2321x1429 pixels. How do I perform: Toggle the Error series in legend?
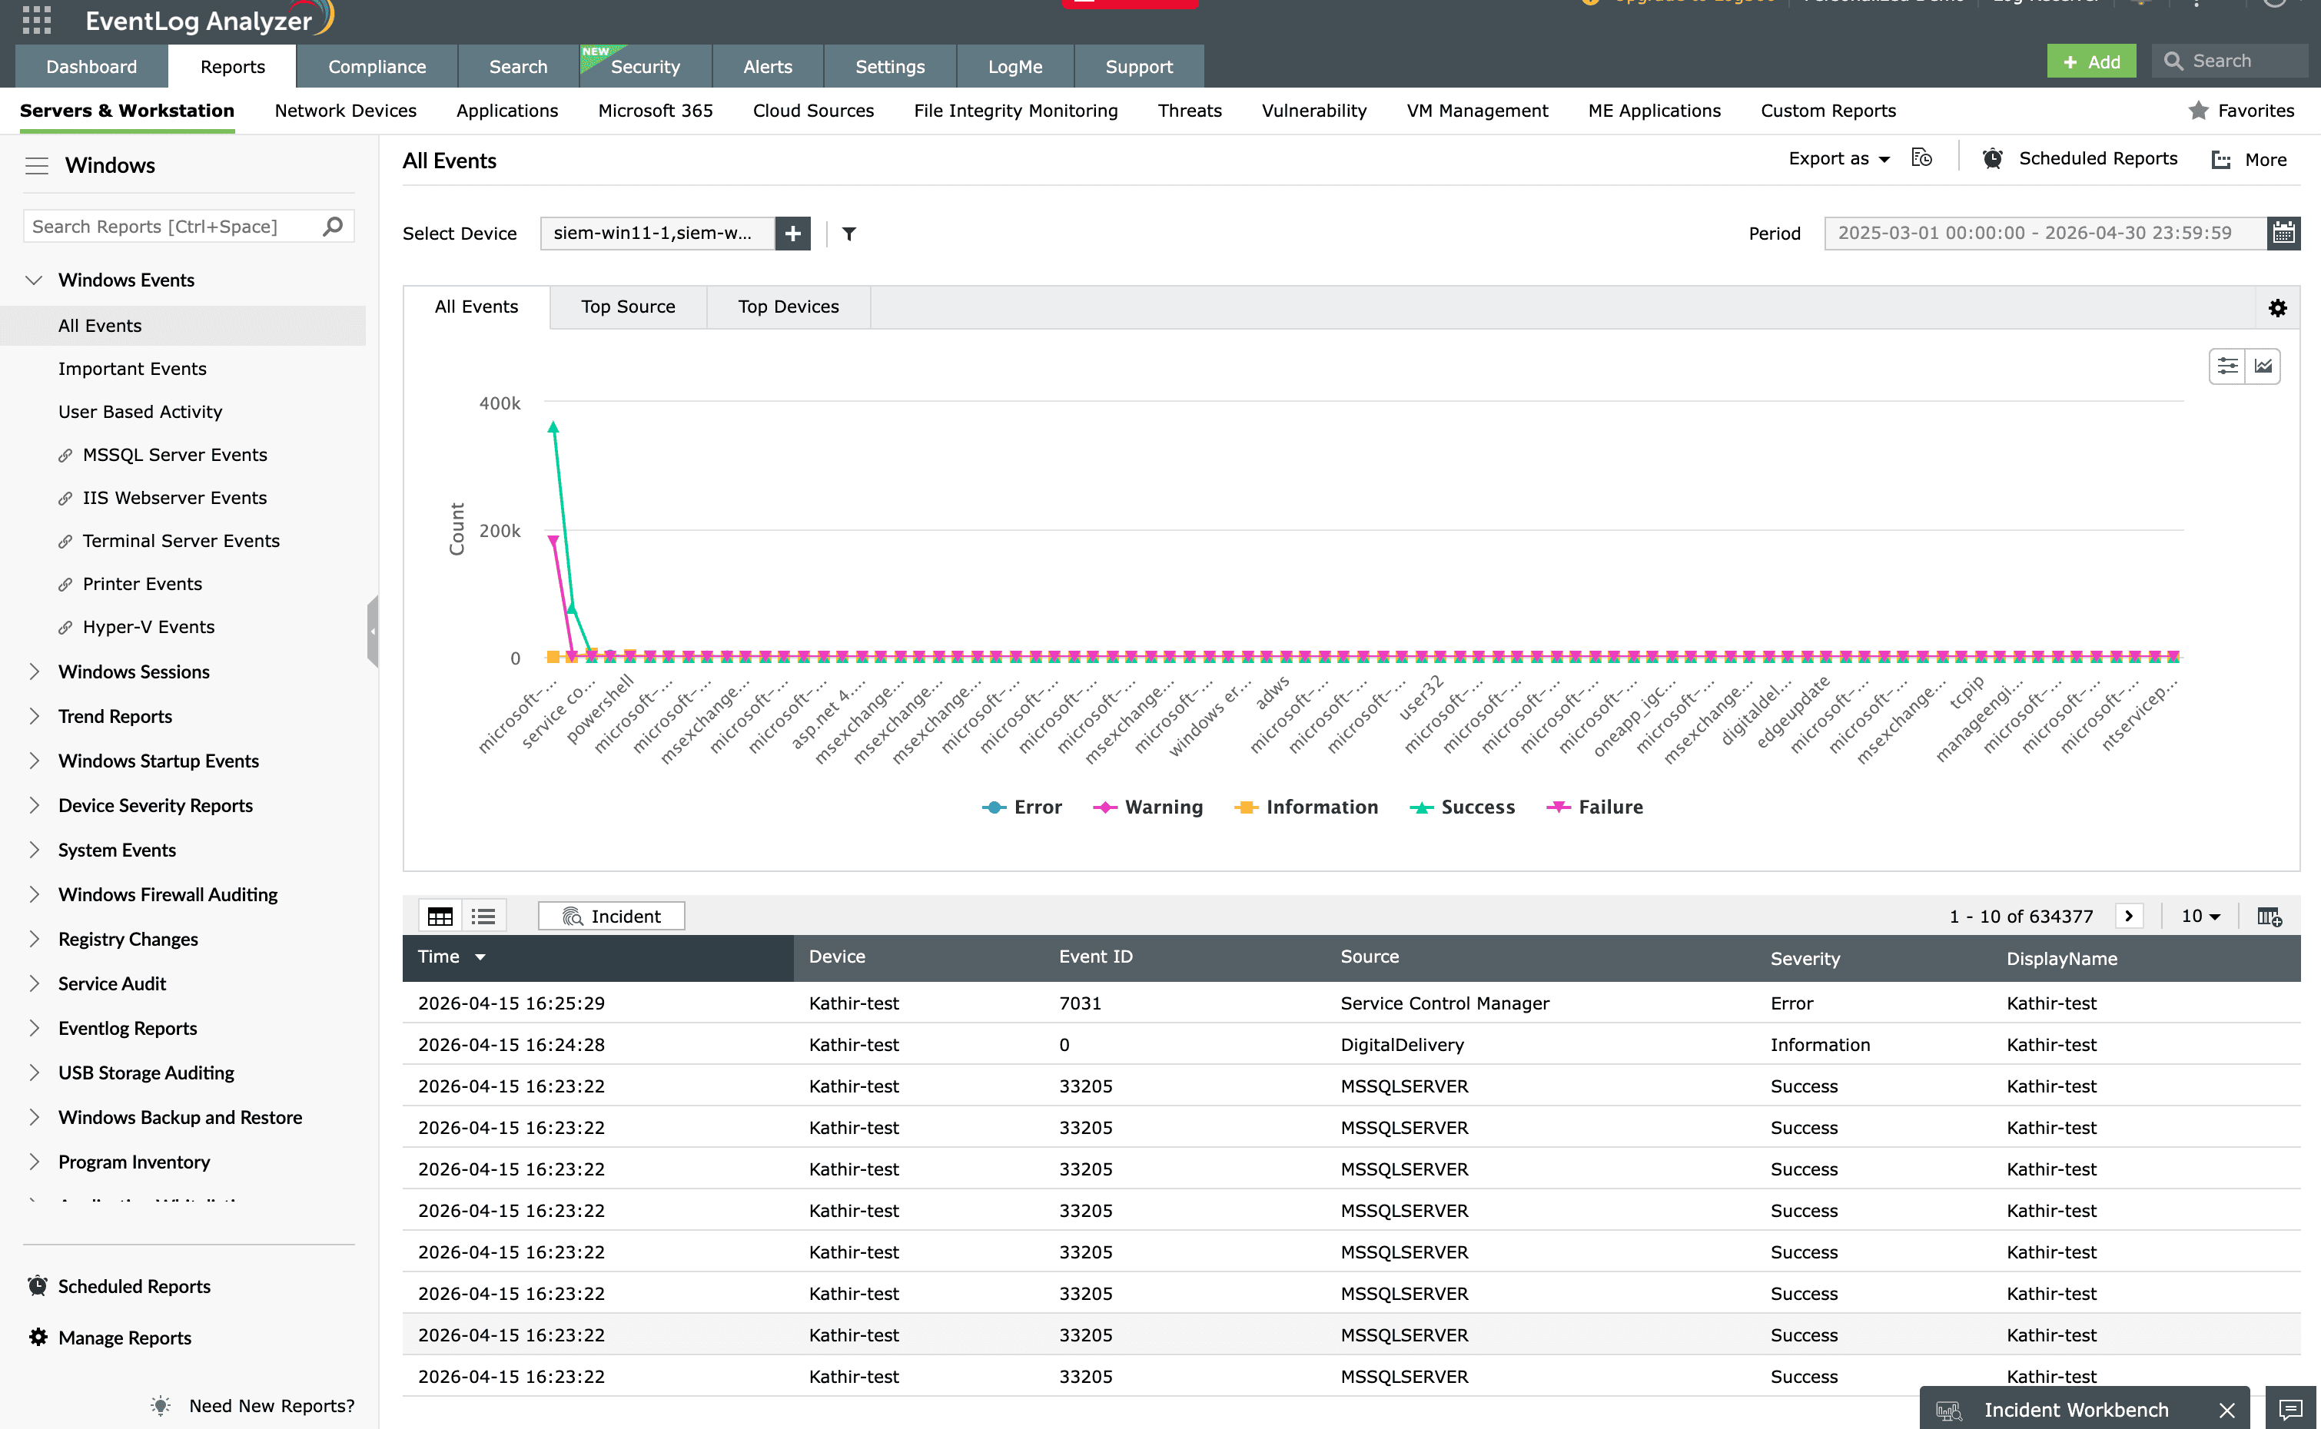(1021, 807)
